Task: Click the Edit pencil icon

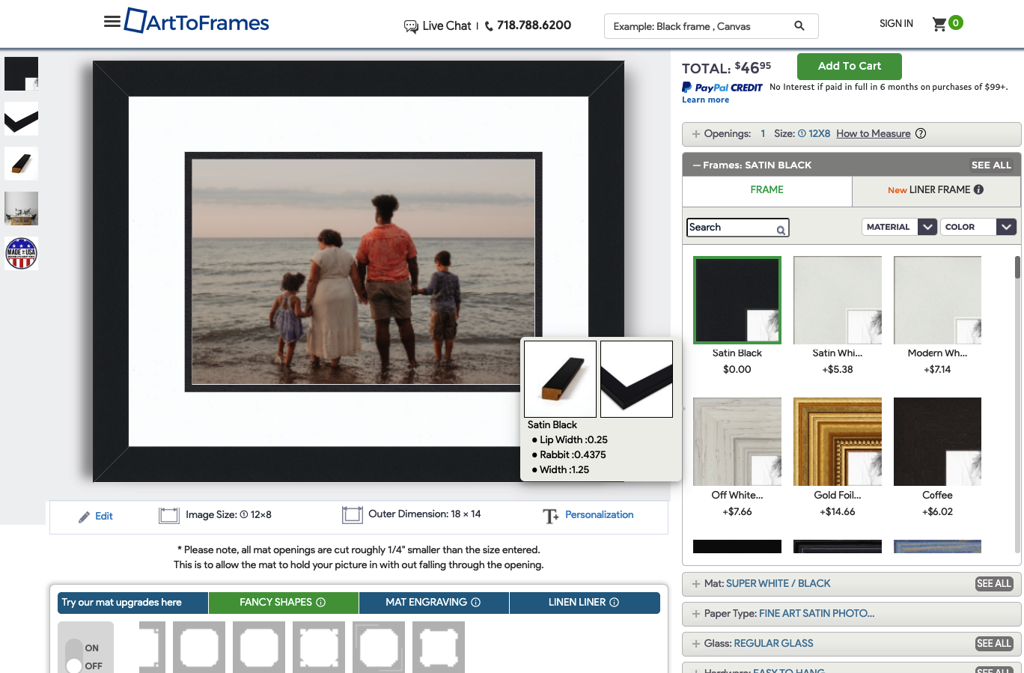Action: 85,517
